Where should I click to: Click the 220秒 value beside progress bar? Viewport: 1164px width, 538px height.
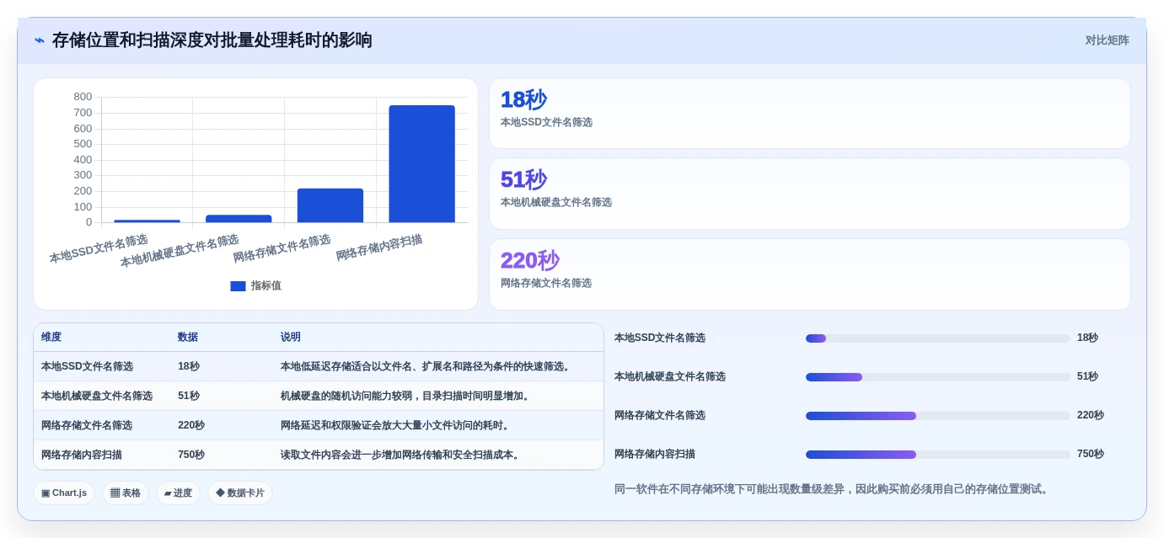tap(1091, 416)
